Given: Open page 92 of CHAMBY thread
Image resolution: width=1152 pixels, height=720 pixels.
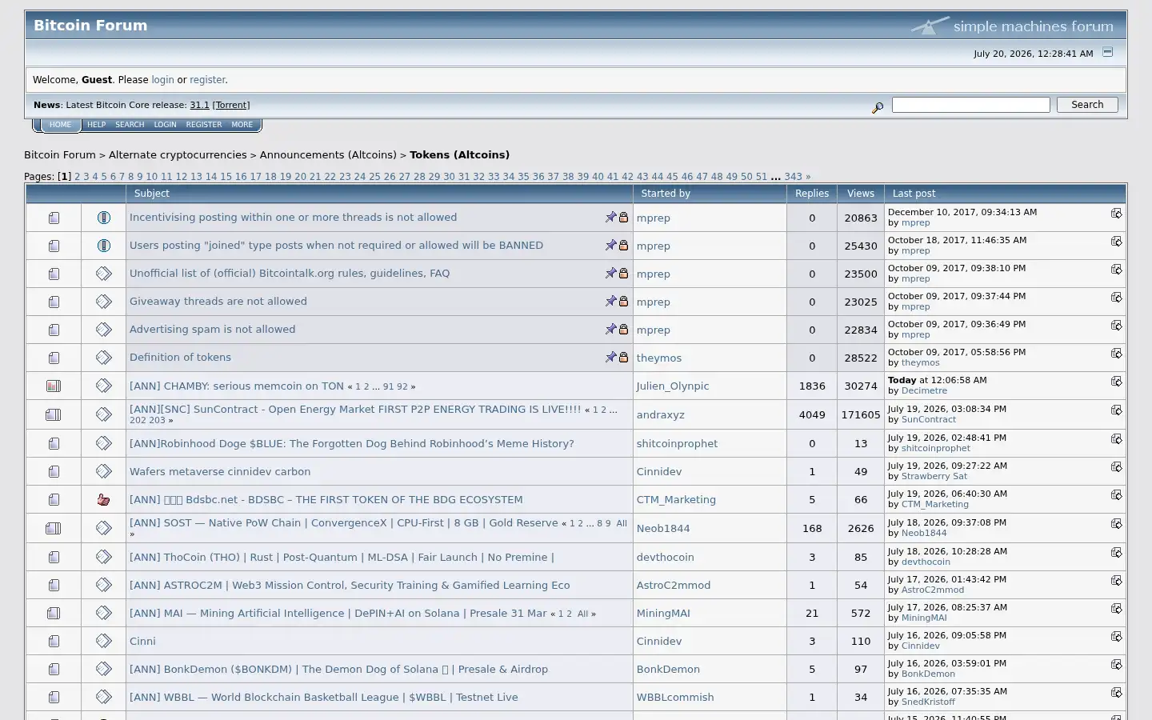Looking at the screenshot, I should pyautogui.click(x=402, y=386).
